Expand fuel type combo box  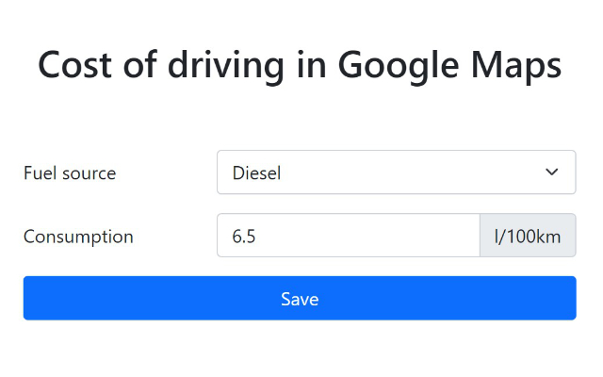click(x=396, y=172)
